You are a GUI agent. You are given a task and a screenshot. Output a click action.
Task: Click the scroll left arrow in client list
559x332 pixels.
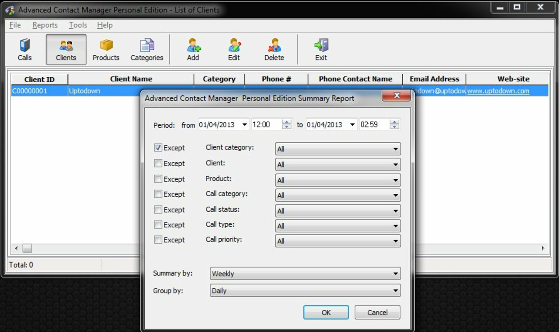point(16,249)
